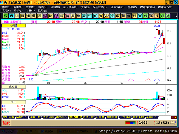Switch to the 行事曆 tab
Viewport: 179px width, 134px height.
[100, 117]
